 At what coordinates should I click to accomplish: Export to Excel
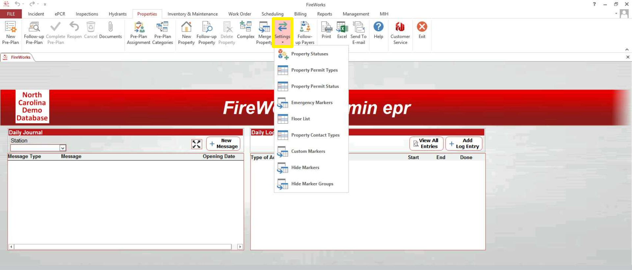[x=342, y=30]
